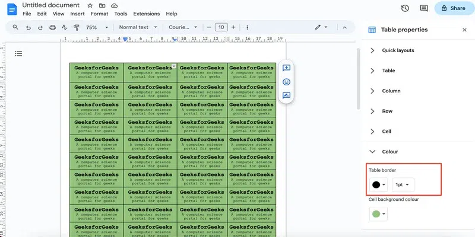This screenshot has height=237, width=475.
Task: Open green cell background colour picker
Action: (x=378, y=214)
